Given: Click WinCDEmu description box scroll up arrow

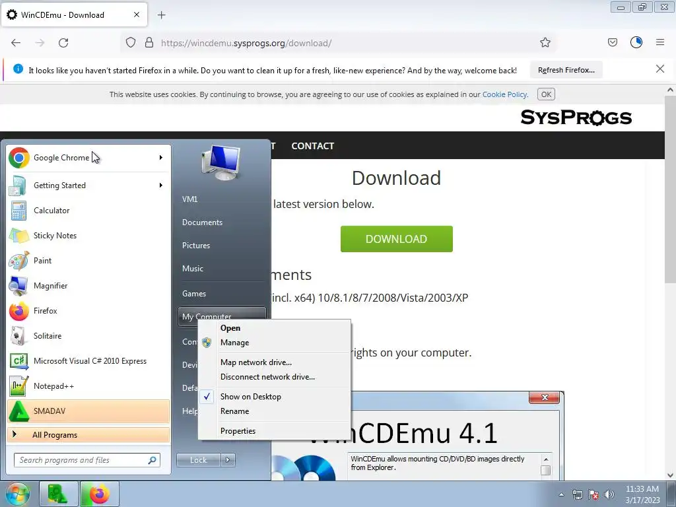Looking at the screenshot, I should 546,459.
